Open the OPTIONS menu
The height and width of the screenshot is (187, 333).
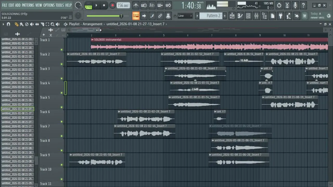(x=49, y=5)
